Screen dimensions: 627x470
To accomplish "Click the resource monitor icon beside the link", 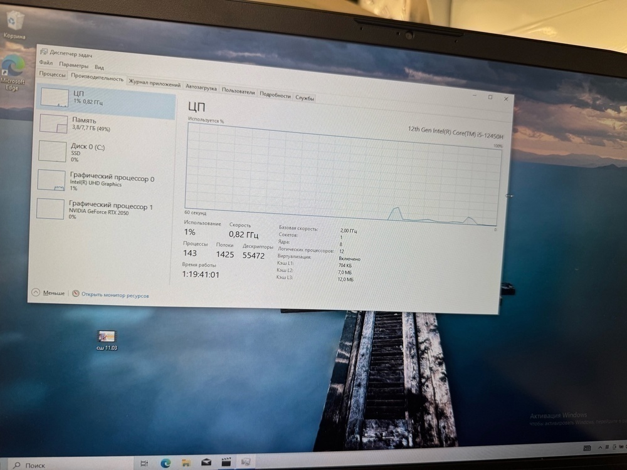I will (x=76, y=293).
